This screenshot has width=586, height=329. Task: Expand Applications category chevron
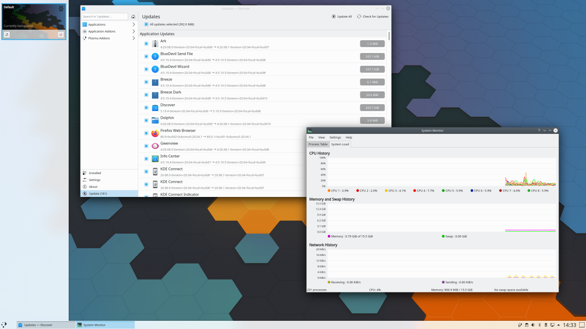[x=134, y=24]
